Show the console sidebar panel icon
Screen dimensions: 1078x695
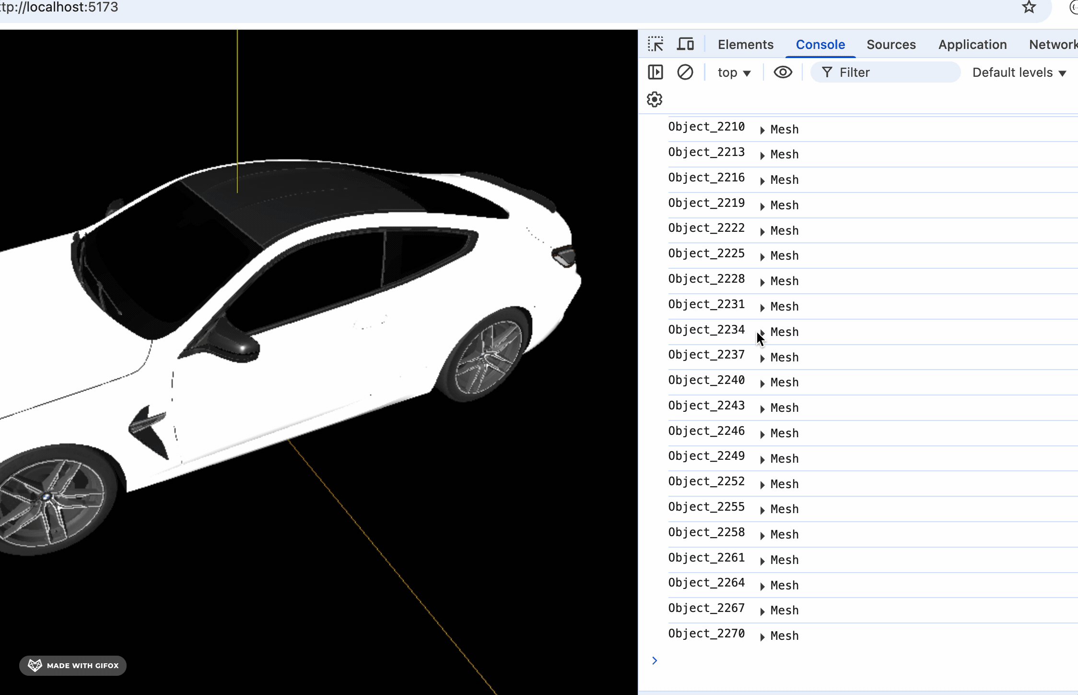(x=655, y=72)
